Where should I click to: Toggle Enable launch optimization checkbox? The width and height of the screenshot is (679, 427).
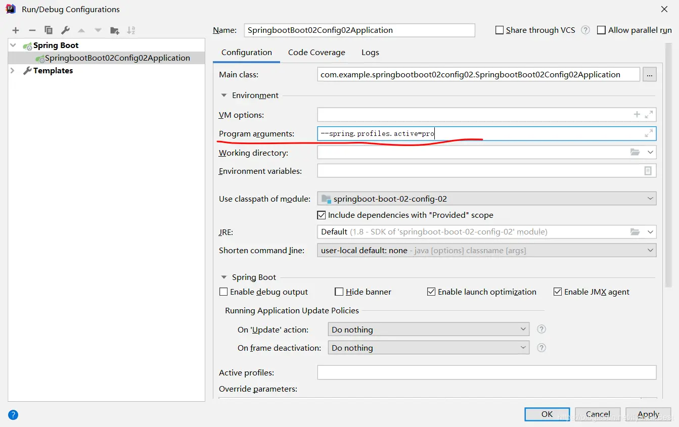coord(431,292)
